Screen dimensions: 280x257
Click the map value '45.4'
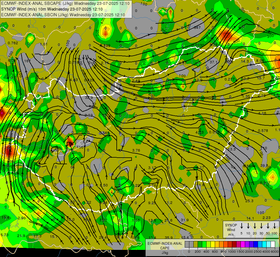pos(185,237)
